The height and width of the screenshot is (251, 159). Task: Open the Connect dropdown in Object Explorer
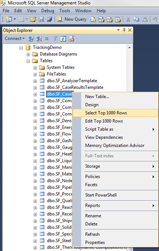click(x=14, y=38)
